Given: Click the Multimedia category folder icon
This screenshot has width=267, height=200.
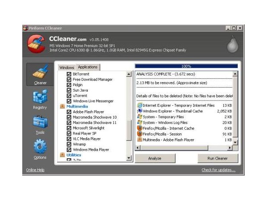Looking at the screenshot, I should click(62, 107).
